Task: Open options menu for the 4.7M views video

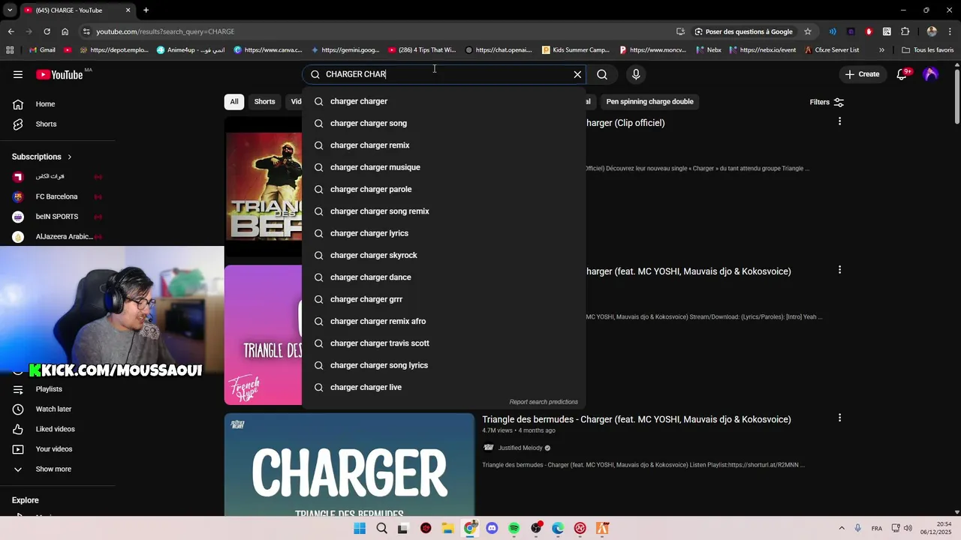Action: (x=839, y=418)
